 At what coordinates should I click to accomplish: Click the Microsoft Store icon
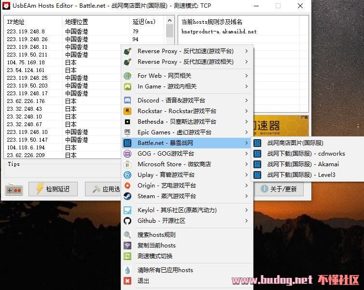(x=127, y=164)
